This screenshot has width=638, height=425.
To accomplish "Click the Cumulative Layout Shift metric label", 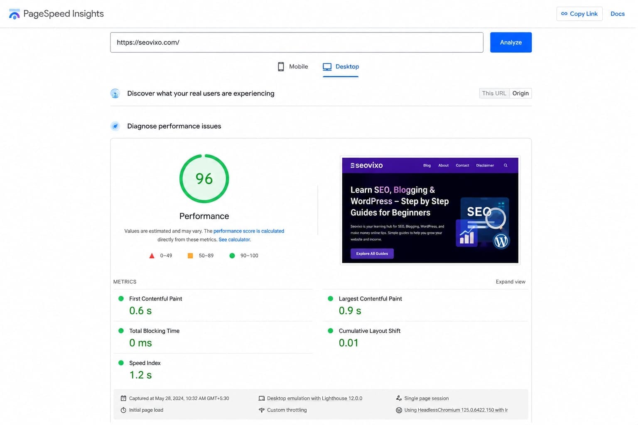I will tap(370, 331).
